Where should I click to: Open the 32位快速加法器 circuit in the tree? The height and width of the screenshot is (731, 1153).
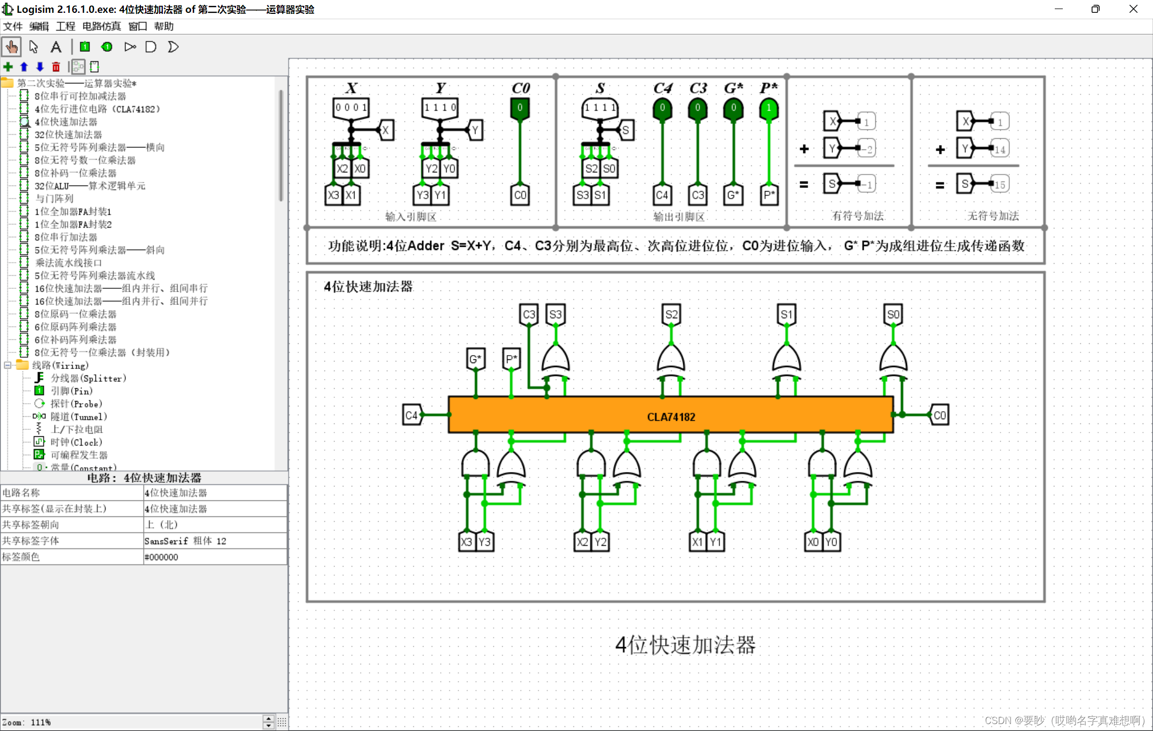click(x=68, y=135)
